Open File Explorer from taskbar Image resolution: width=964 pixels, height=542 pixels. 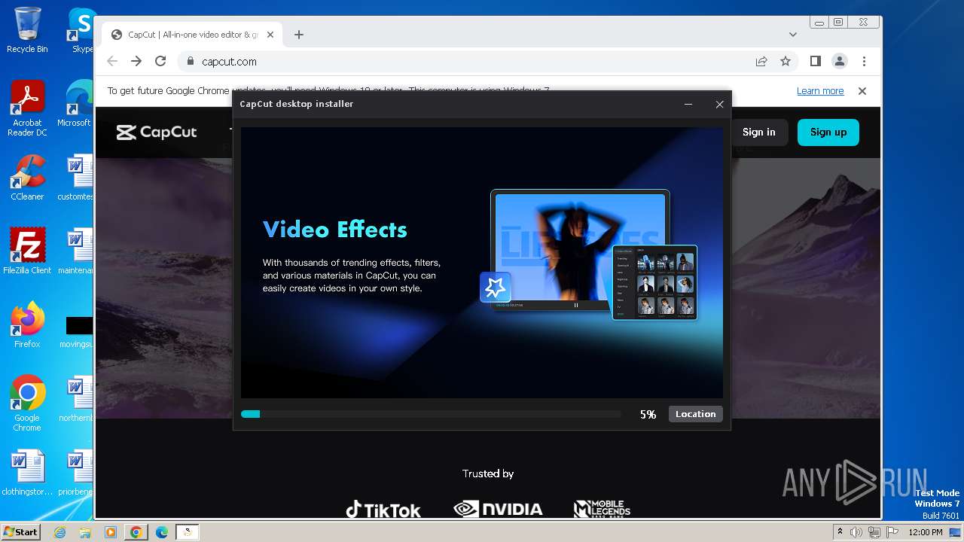(85, 532)
